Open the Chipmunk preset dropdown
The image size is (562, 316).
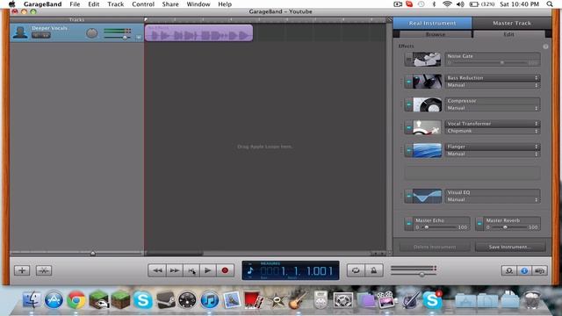pyautogui.click(x=493, y=131)
